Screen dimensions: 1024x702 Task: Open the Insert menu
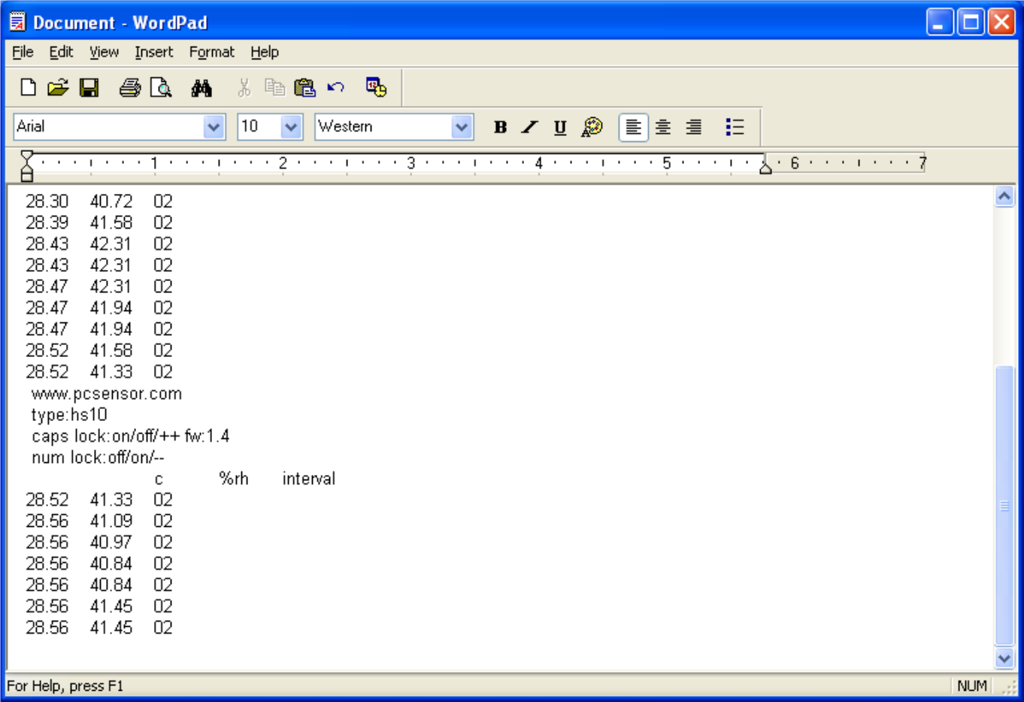tap(153, 52)
